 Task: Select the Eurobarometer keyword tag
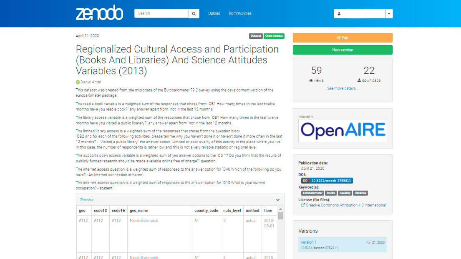(312, 193)
